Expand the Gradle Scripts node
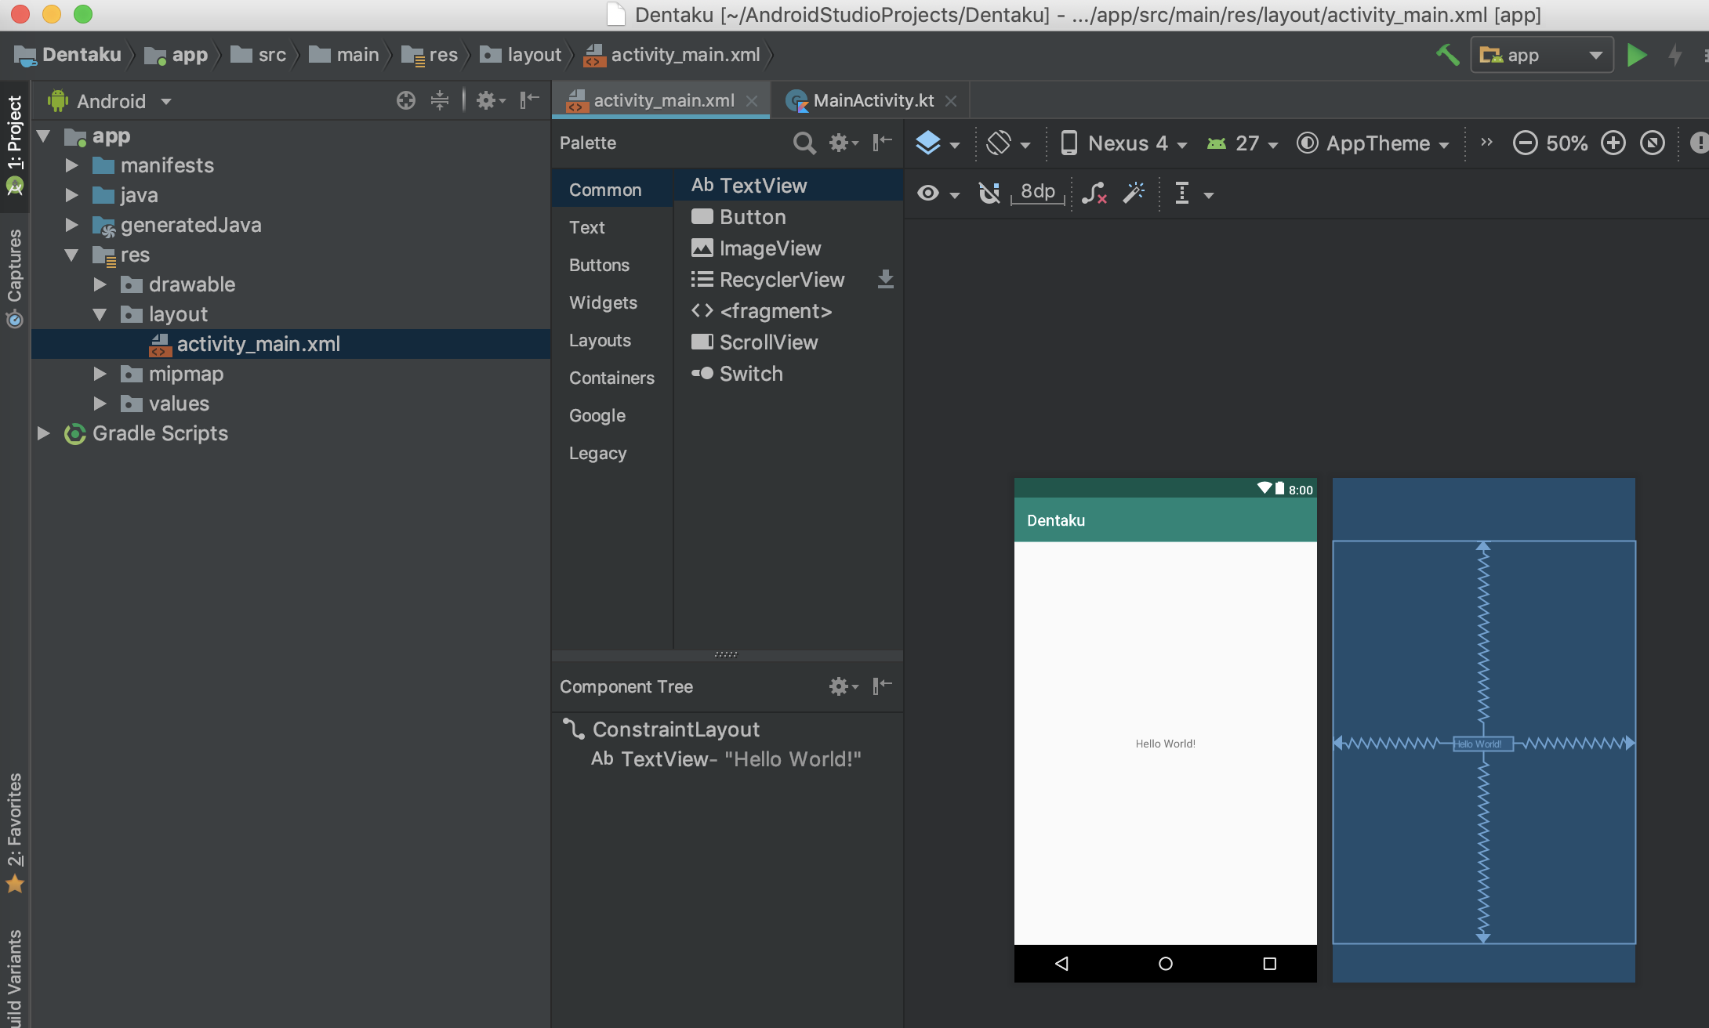1709x1028 pixels. 43,433
